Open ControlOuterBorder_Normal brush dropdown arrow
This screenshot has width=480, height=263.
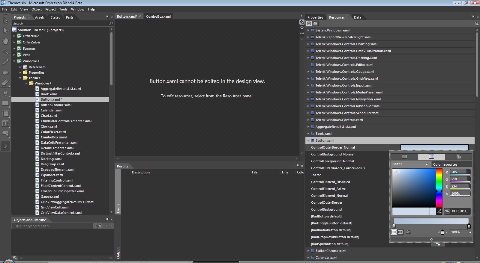coord(471,147)
